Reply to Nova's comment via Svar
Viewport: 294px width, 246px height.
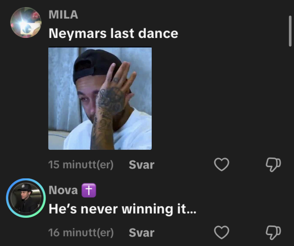pyautogui.click(x=142, y=233)
